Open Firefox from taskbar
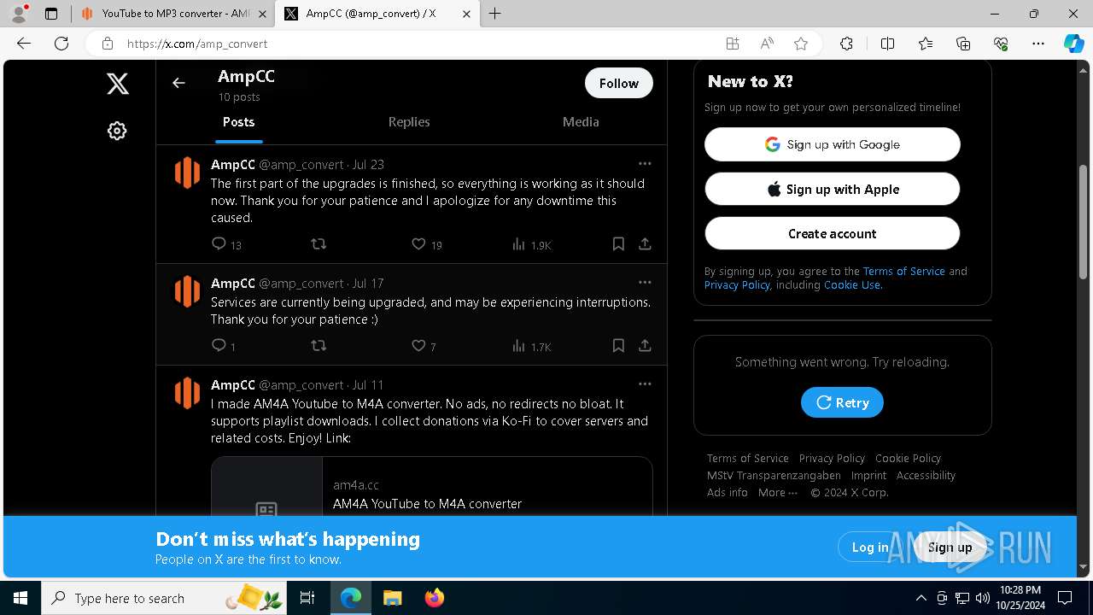Image resolution: width=1093 pixels, height=615 pixels. (x=434, y=598)
